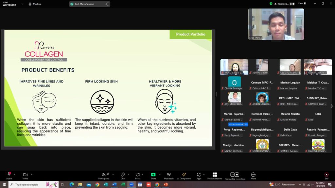Screen dimensions: 335x188
Task: Select Amelita Lorenzo participant tile
Action: coord(262,98)
